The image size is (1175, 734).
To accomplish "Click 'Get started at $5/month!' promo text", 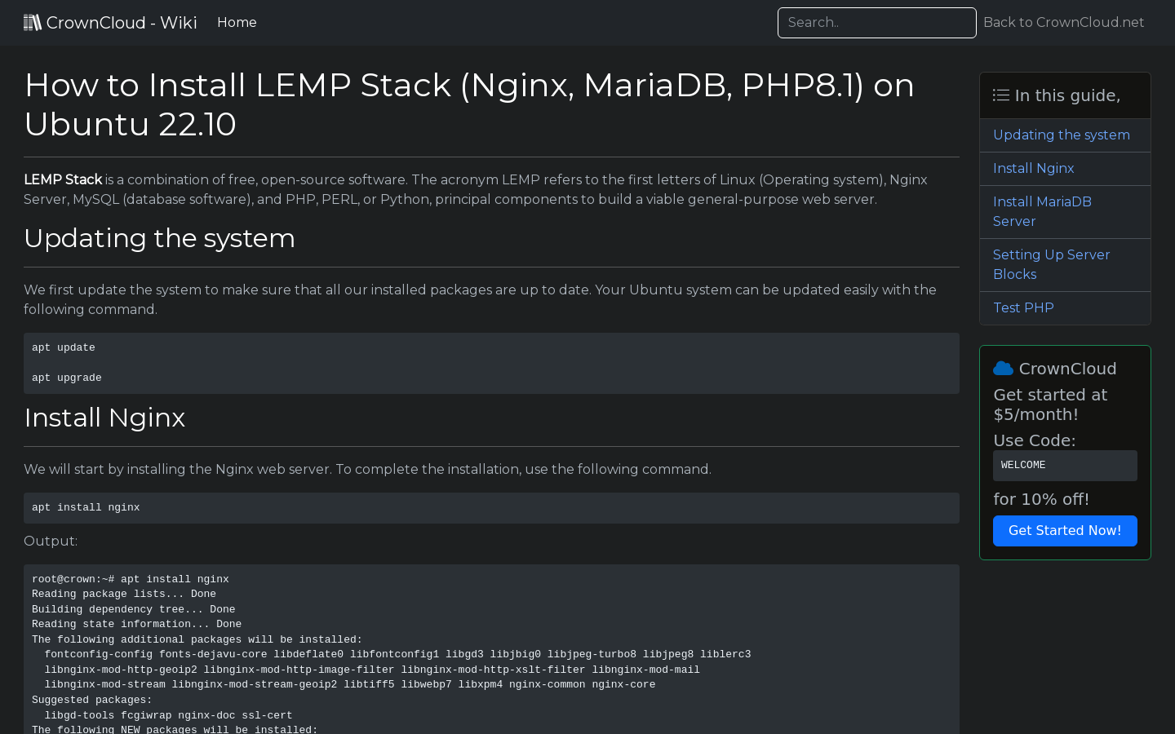I will 1050,405.
